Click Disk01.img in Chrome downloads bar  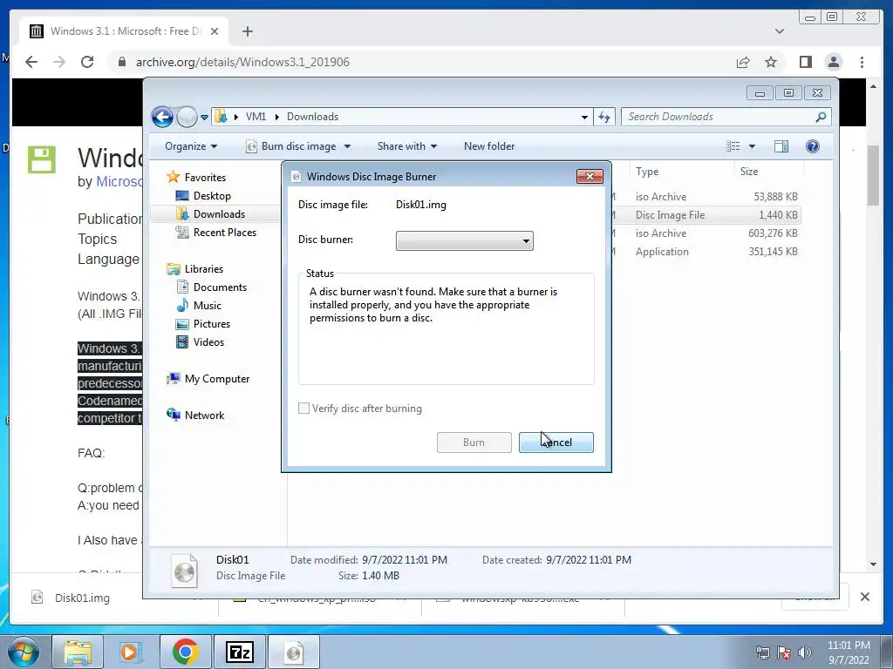tap(82, 598)
